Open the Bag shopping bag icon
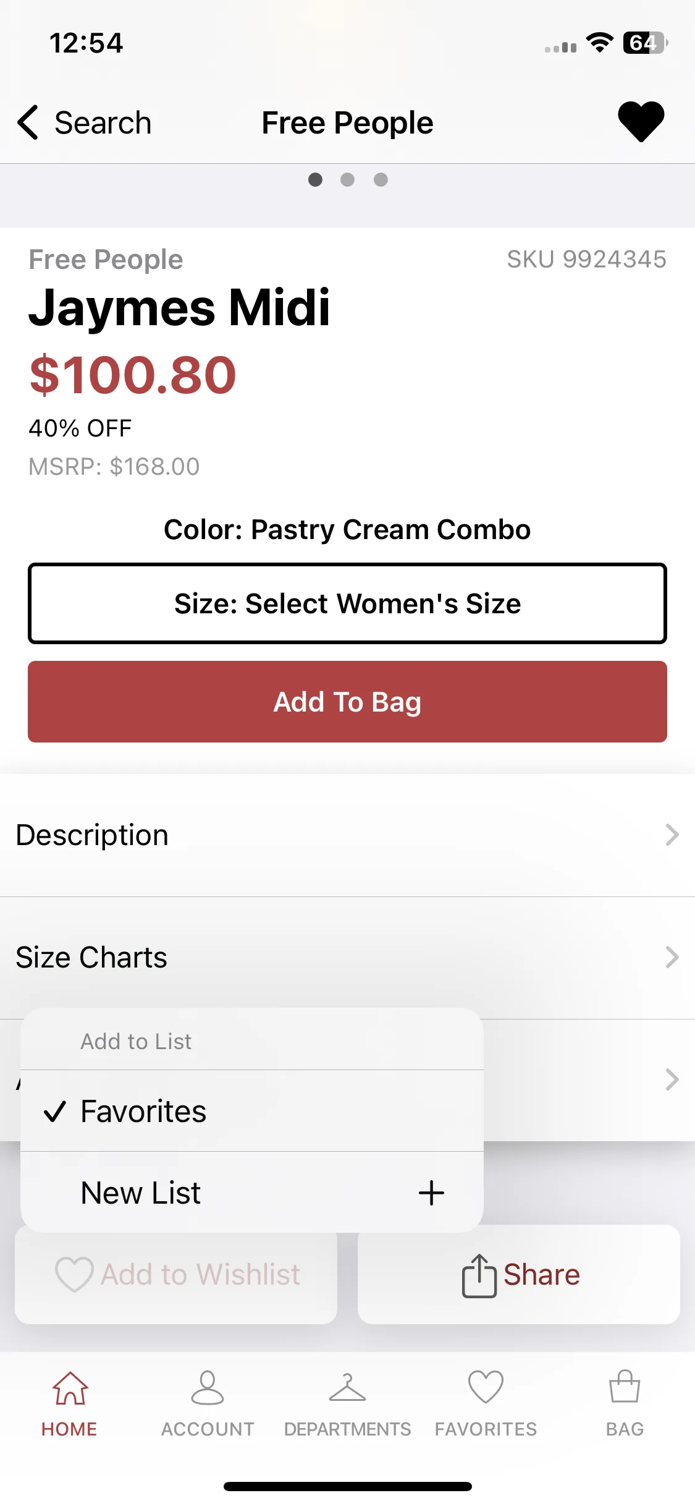 point(625,1387)
